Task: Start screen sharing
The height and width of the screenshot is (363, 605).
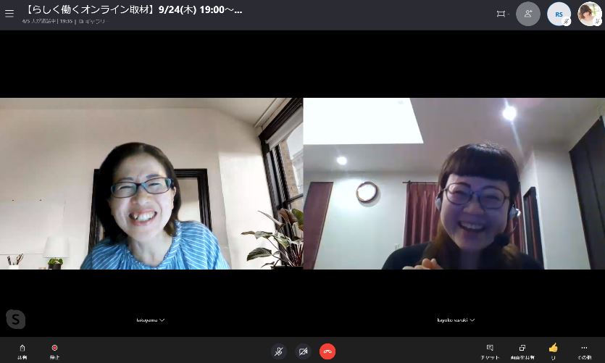Action: tap(522, 352)
